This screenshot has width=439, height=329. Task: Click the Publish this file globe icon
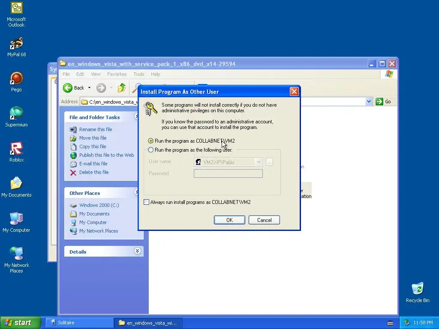pos(73,155)
